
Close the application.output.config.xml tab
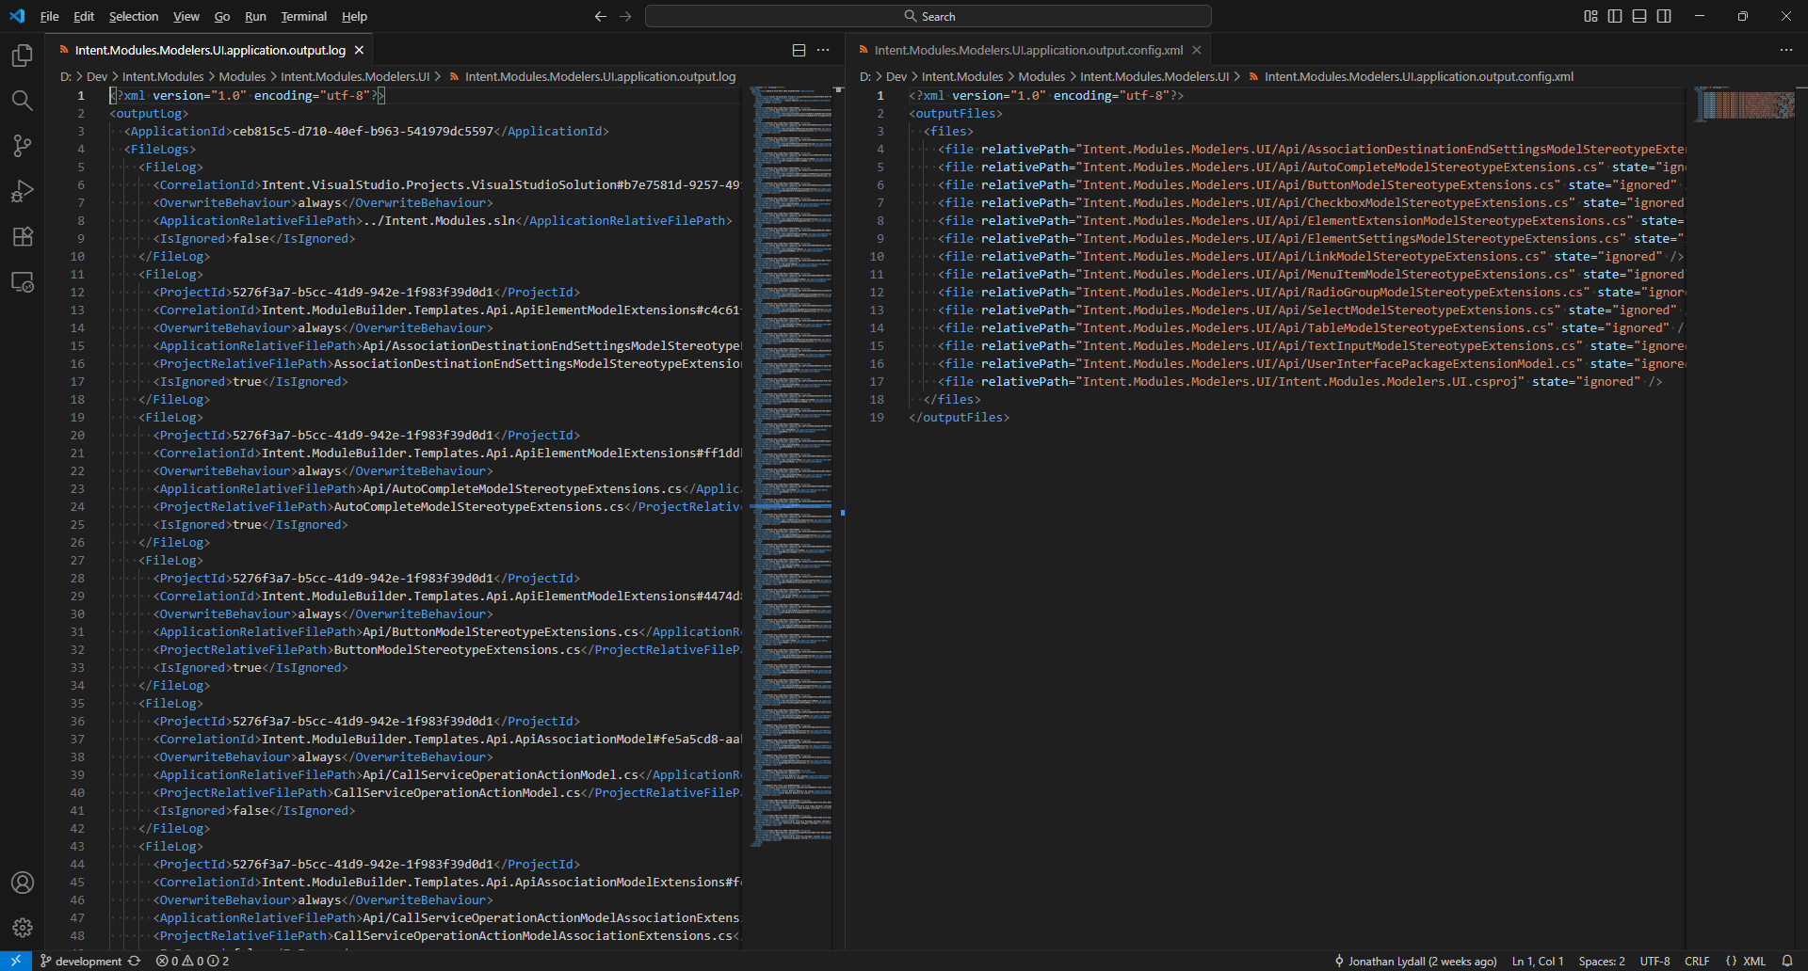[1197, 50]
